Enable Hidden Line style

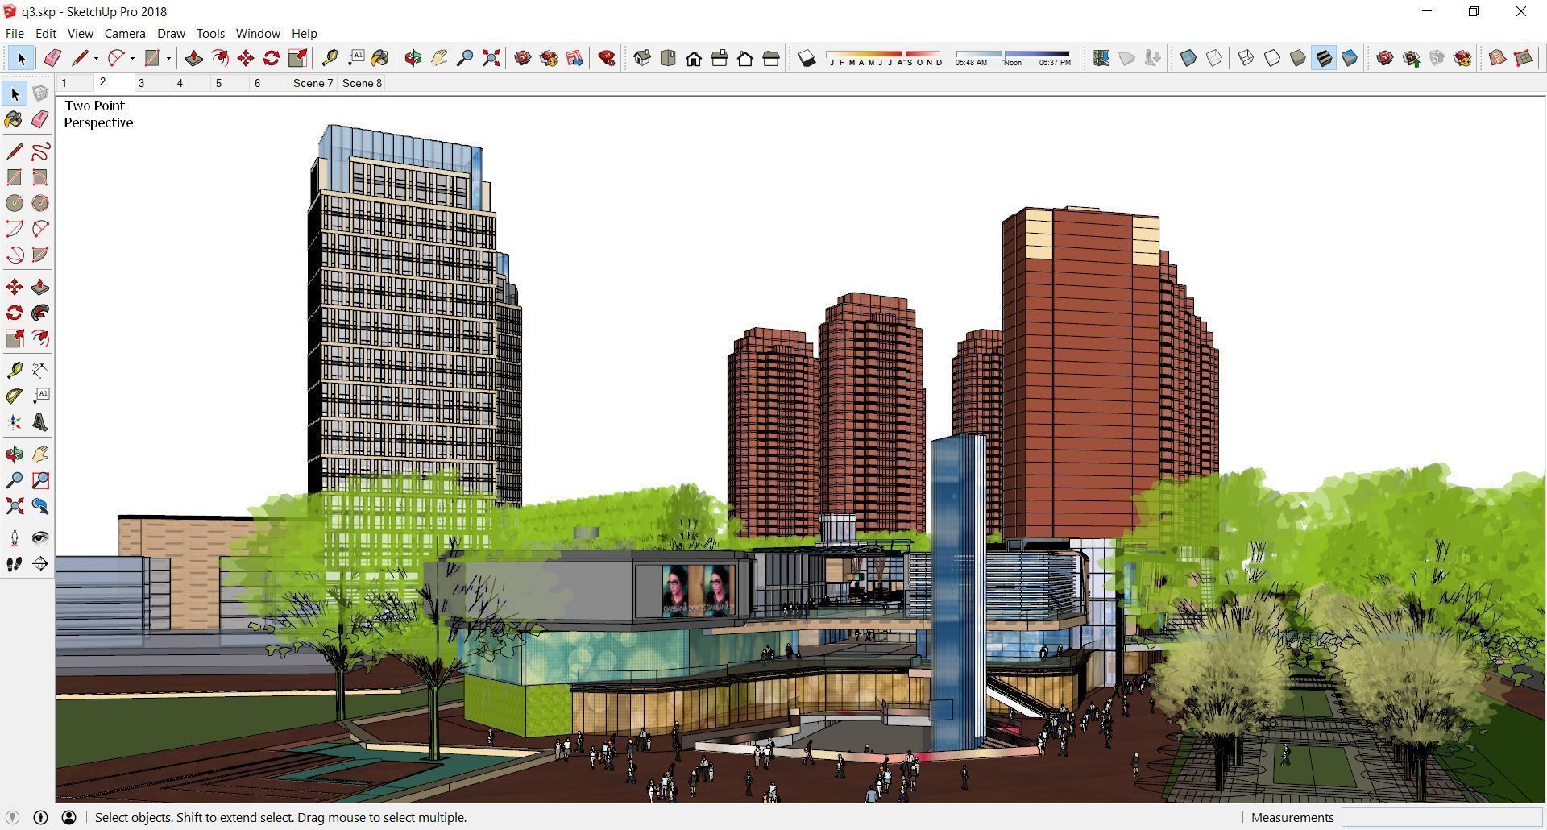pos(1272,58)
